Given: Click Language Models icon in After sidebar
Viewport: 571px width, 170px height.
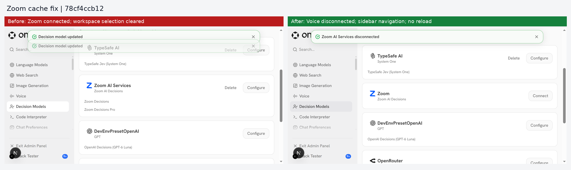Looking at the screenshot, I should 295,65.
